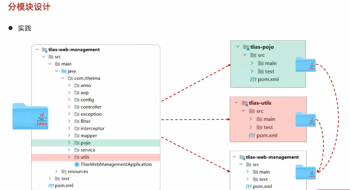Image resolution: width=350 pixels, height=190 pixels.
Task: Collapse the java source folder chevron
Action: pyautogui.click(x=56, y=71)
